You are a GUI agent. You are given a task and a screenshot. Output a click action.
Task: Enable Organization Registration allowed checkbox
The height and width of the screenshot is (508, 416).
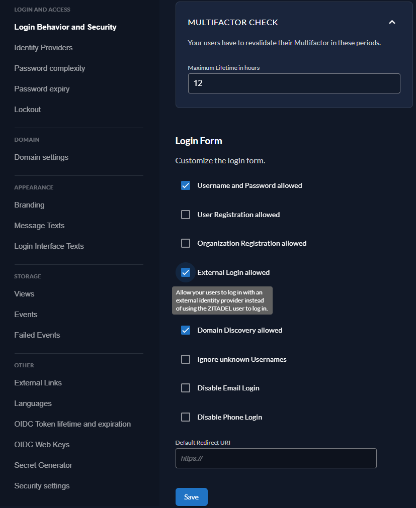186,243
